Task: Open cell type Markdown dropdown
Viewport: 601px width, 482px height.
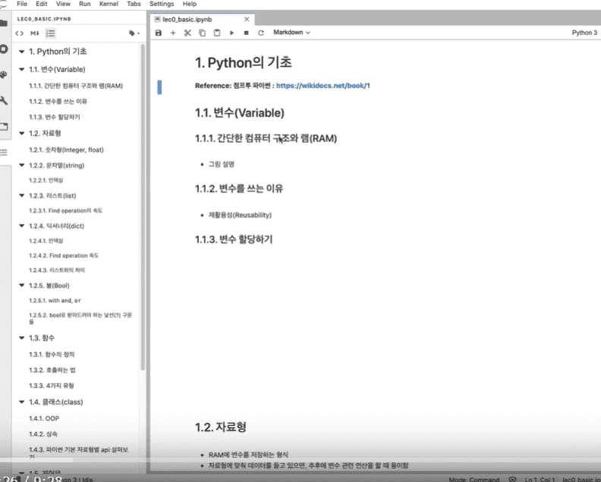Action: click(291, 33)
